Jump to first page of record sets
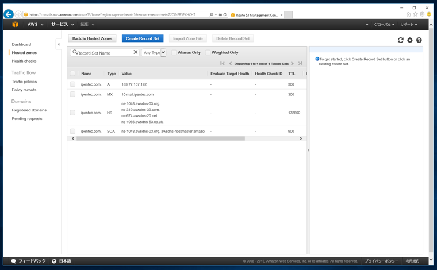Screen dimensions: 437x270 click(222, 63)
